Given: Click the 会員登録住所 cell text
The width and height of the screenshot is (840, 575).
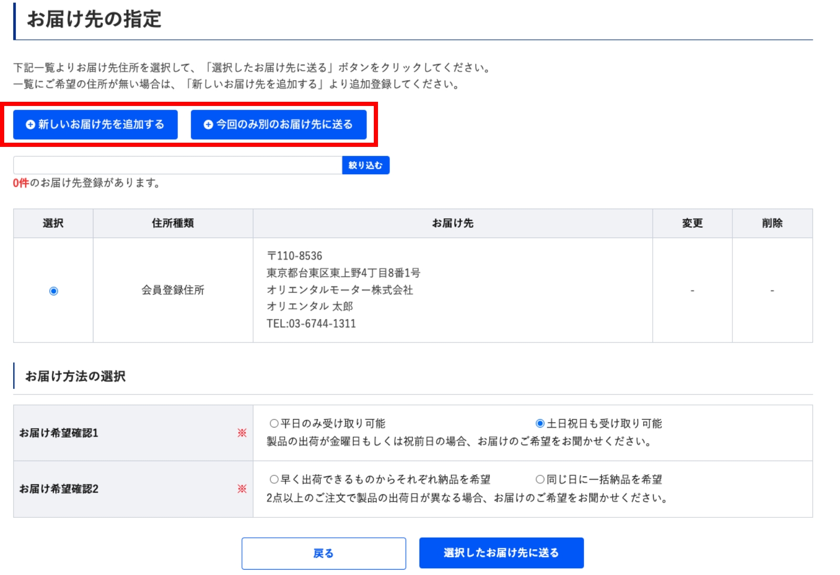Looking at the screenshot, I should (x=173, y=290).
